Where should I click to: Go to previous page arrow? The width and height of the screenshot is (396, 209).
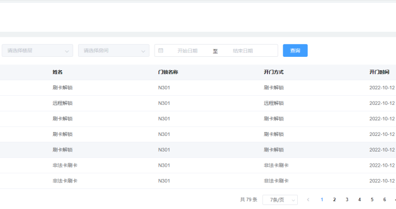(308, 200)
